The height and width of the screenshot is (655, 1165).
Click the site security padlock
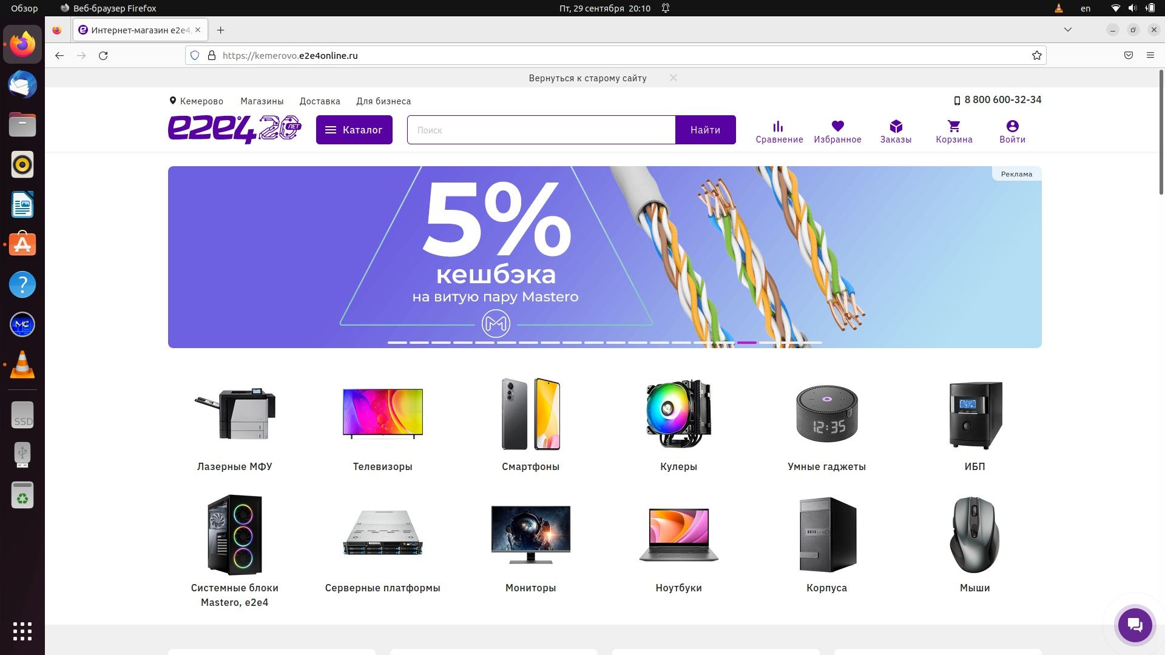(x=212, y=55)
